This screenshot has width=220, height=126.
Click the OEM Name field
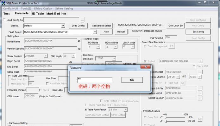click(31, 96)
